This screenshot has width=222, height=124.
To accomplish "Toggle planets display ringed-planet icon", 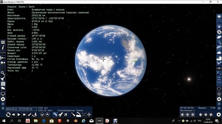I will (x=219, y=37).
